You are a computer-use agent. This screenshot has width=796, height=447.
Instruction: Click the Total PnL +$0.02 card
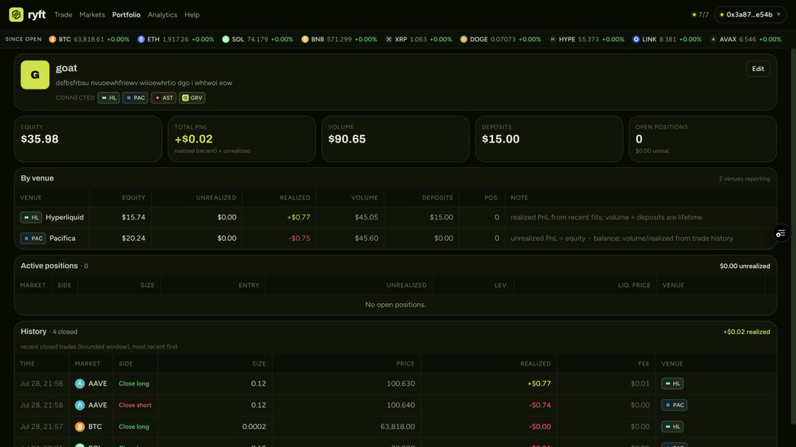[241, 139]
